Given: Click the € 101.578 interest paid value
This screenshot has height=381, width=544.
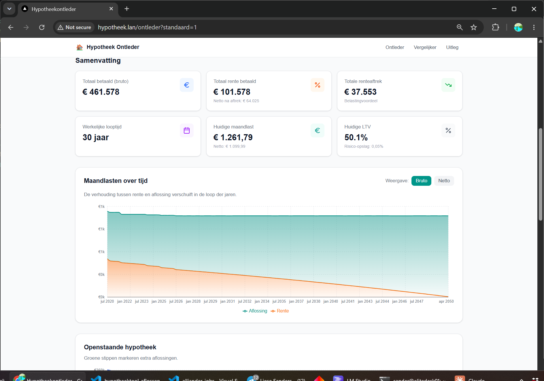Looking at the screenshot, I should point(232,92).
